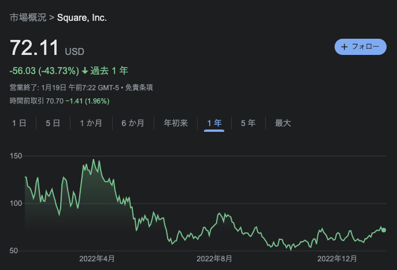Click the 100 y-axis label

tap(16, 204)
